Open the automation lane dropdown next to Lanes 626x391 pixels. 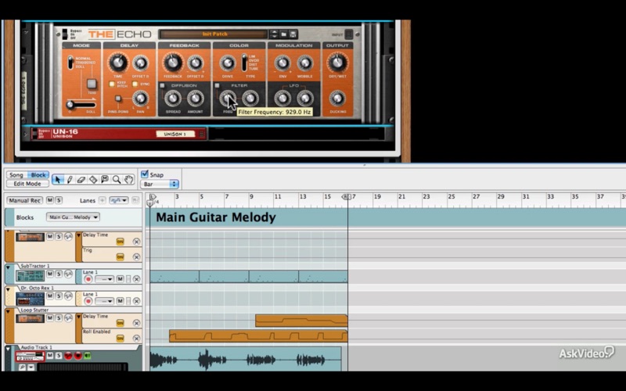pos(119,200)
